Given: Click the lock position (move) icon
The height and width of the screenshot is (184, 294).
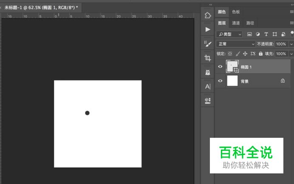Looking at the screenshot, I should [245, 54].
